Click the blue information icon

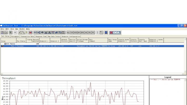tap(106, 32)
